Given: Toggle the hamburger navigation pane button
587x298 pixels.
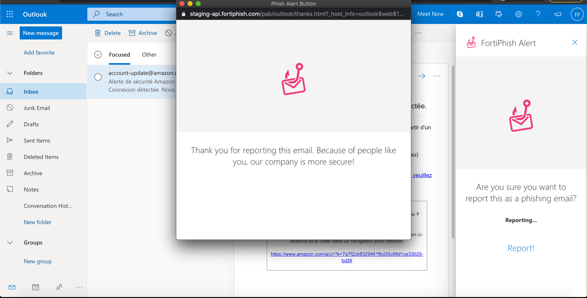Looking at the screenshot, I should point(10,33).
